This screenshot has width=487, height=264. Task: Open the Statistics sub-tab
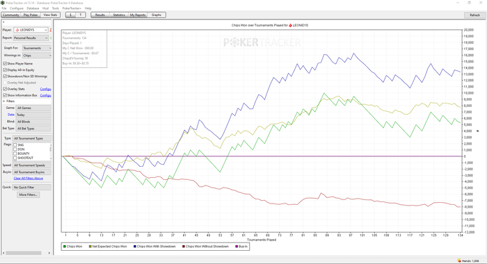click(x=119, y=15)
